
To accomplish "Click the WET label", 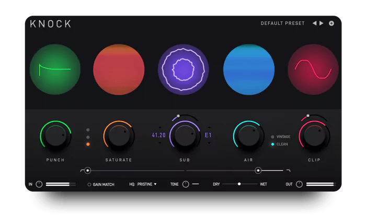I will 264,184.
